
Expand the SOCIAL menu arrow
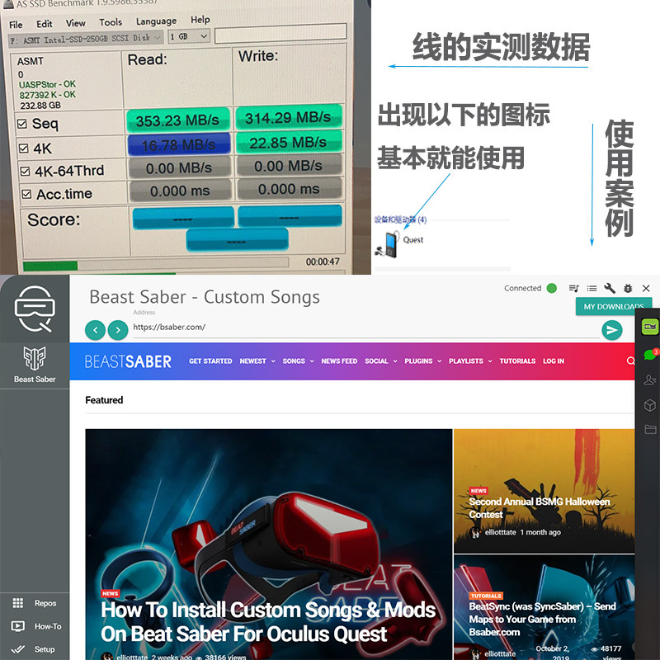(395, 361)
